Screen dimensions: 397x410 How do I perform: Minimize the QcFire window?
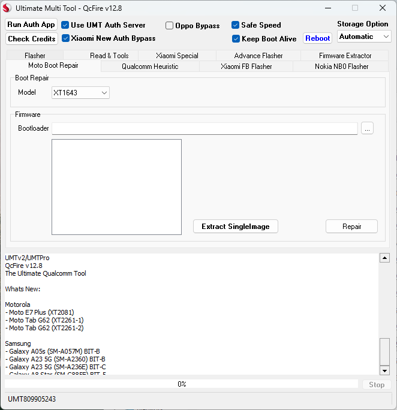point(328,8)
